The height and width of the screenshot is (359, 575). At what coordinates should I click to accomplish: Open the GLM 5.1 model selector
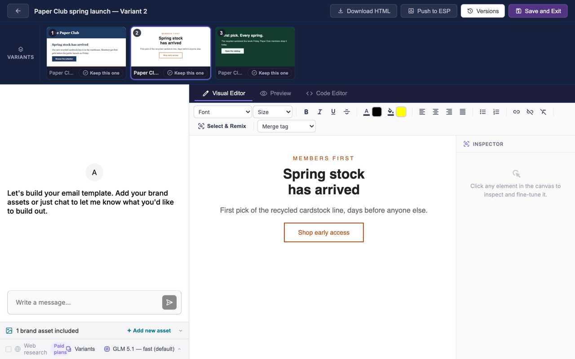pyautogui.click(x=142, y=349)
